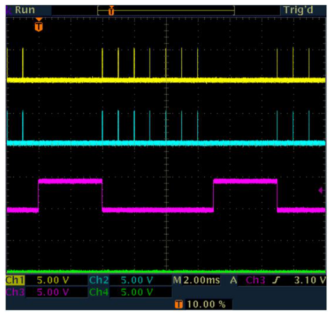The width and height of the screenshot is (332, 316).
Task: Click the orange trigger position marker T
Action: pyautogui.click(x=39, y=25)
